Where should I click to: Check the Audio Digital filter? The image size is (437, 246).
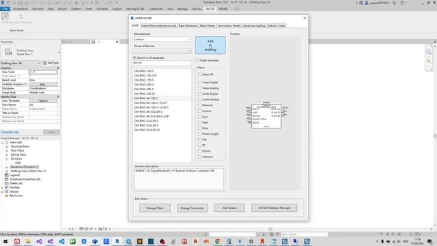tap(199, 94)
